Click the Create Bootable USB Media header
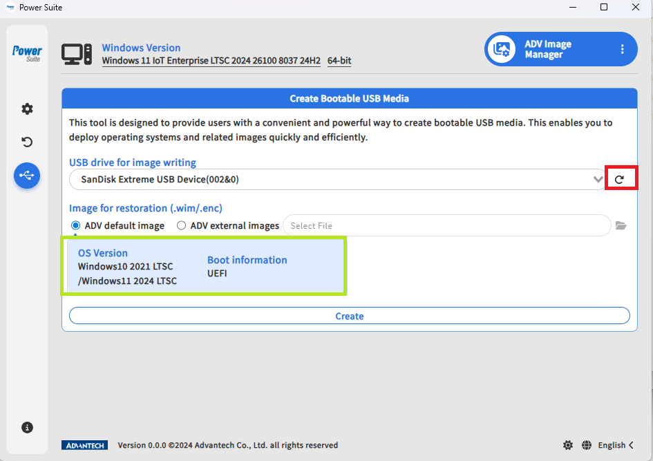This screenshot has width=653, height=461. pyautogui.click(x=350, y=98)
